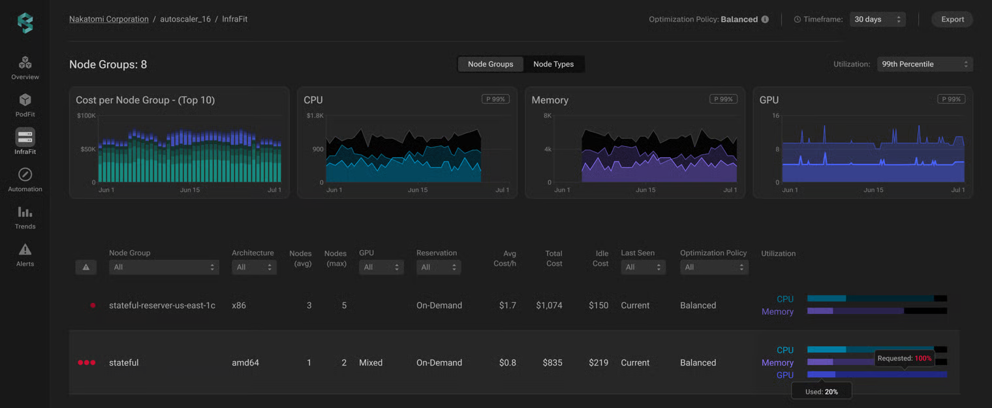This screenshot has height=408, width=992.
Task: Click the Cost per Node Group chart
Action: (179, 142)
